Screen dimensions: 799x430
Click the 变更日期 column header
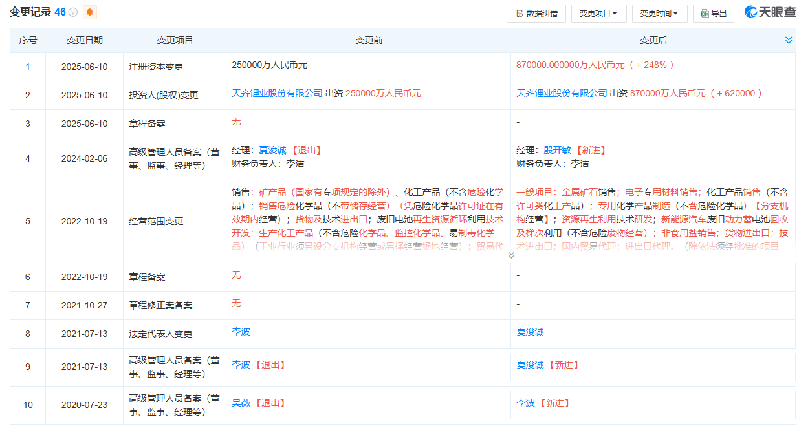84,40
